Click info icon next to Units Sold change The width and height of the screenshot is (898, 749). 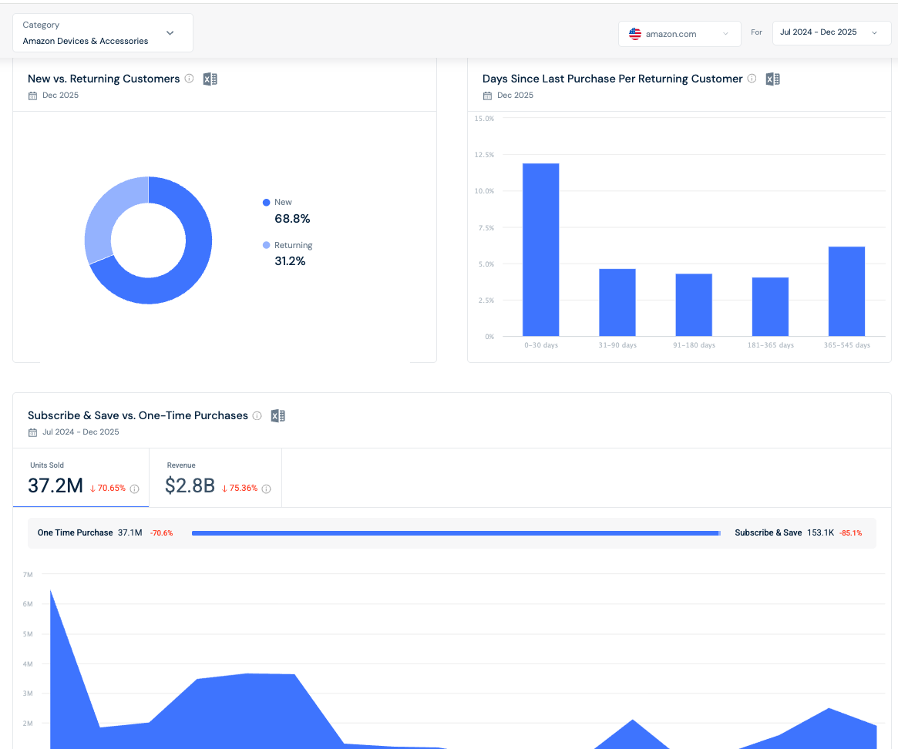(135, 489)
